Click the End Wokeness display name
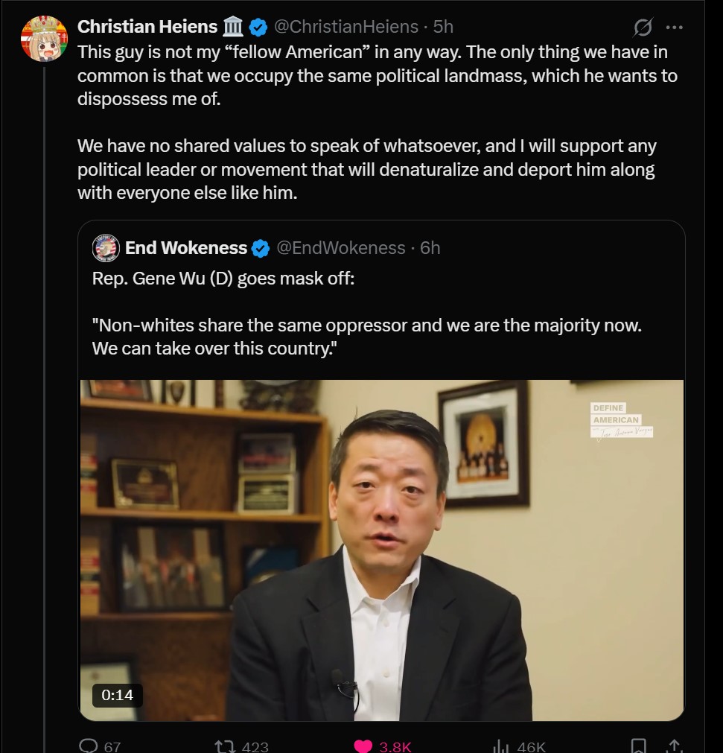Screen dimensions: 723x753 pos(186,248)
